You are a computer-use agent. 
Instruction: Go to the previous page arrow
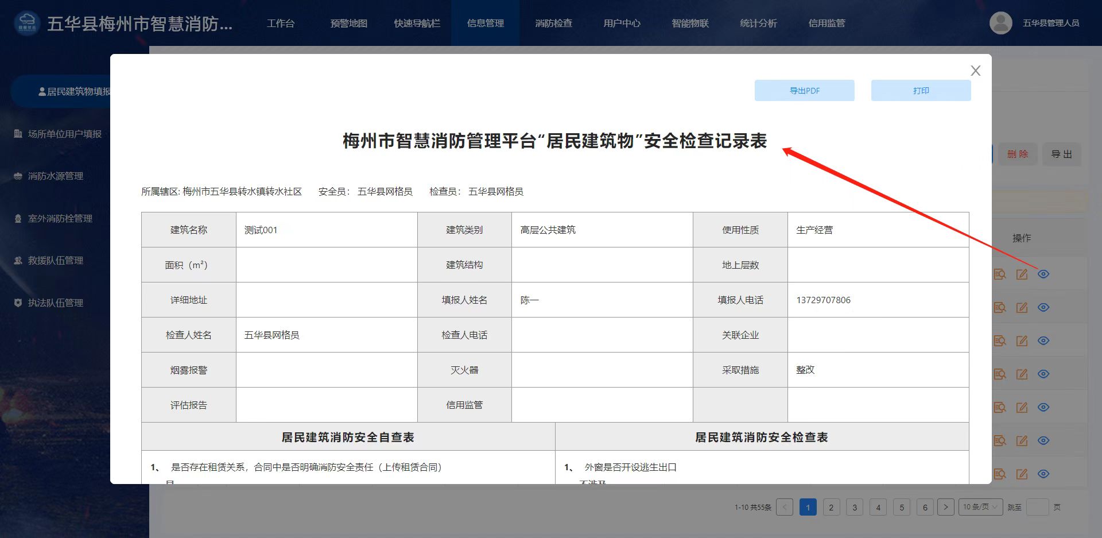[785, 507]
